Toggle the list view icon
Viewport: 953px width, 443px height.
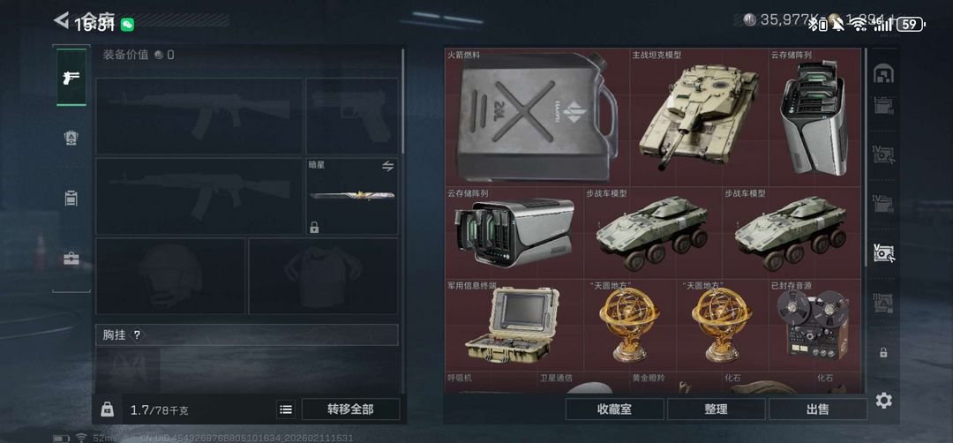tap(286, 409)
